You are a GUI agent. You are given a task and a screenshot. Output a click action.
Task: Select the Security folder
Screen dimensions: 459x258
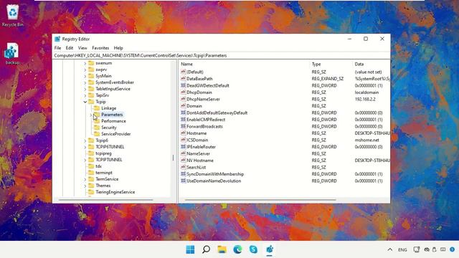coord(108,128)
